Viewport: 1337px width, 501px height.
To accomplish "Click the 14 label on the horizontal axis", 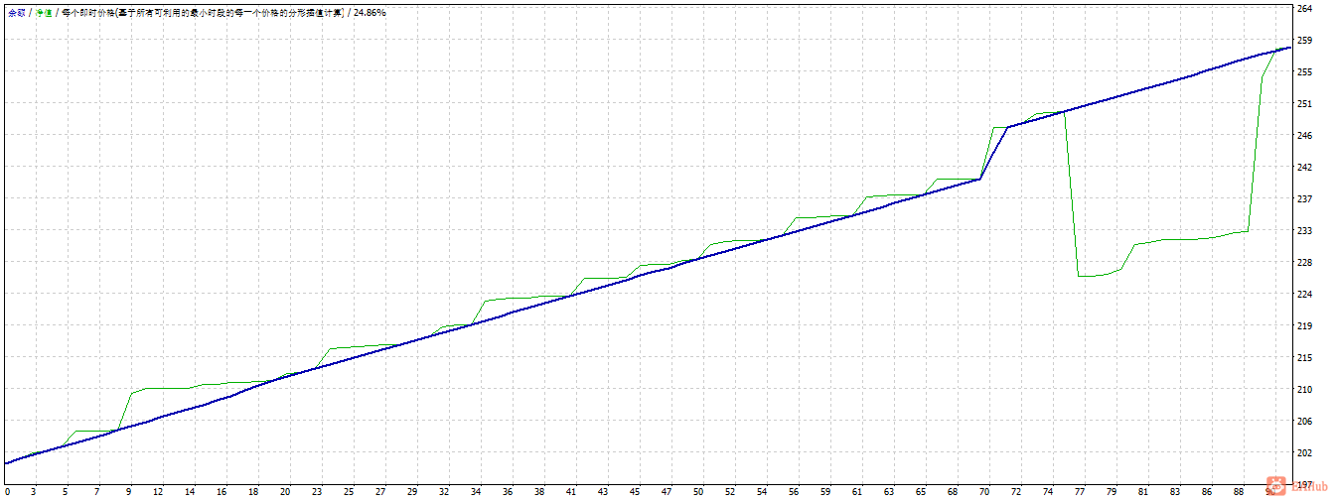I will pos(191,492).
